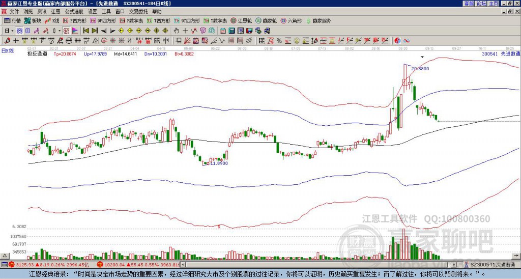The height and width of the screenshot is (279, 521).
Task: Click the horizontal scrollbar left arrow
Action: [x=183, y=265]
